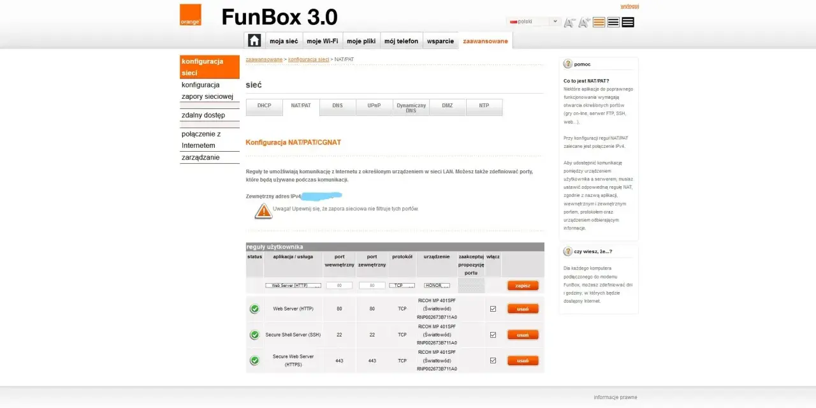The image size is (816, 408).
Task: Click the 'wyloguj' logout link
Action: tap(630, 6)
